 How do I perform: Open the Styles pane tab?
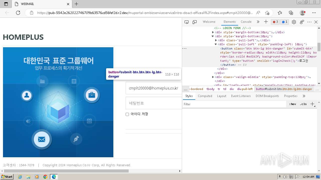click(x=189, y=96)
